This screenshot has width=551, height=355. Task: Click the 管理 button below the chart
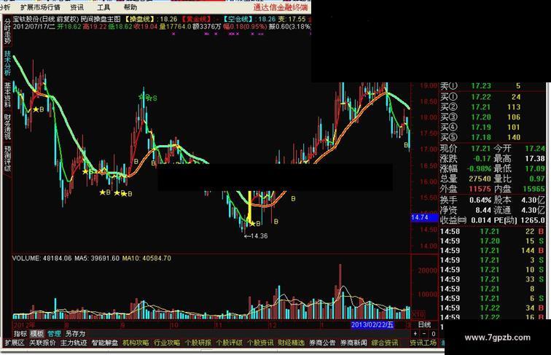click(54, 334)
